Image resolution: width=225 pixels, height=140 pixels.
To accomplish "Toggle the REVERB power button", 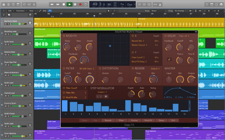I will point(133,69).
